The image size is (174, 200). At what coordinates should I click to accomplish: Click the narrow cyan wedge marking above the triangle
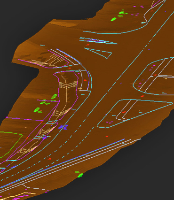point(98,41)
